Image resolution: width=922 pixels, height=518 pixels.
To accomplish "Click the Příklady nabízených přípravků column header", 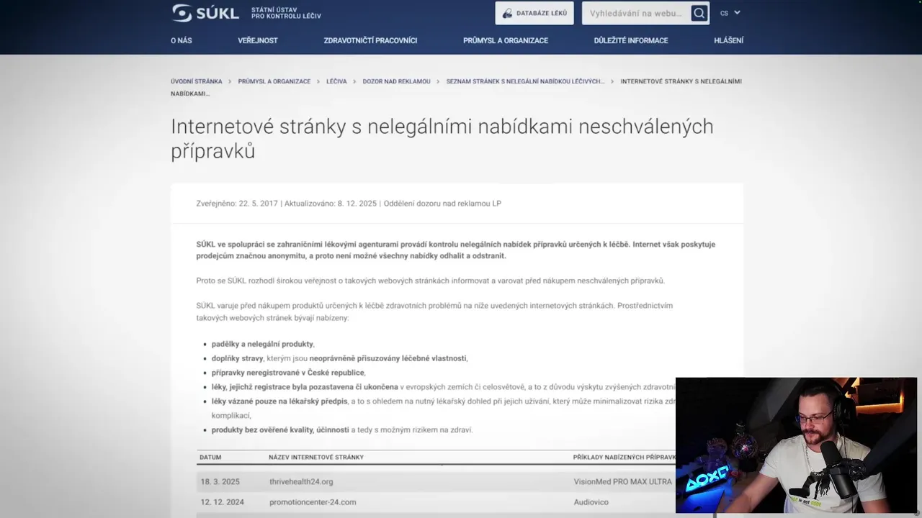I will click(x=625, y=457).
